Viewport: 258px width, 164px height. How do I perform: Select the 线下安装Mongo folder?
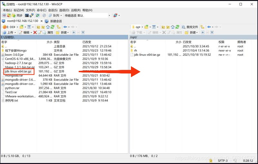pyautogui.click(x=16, y=51)
